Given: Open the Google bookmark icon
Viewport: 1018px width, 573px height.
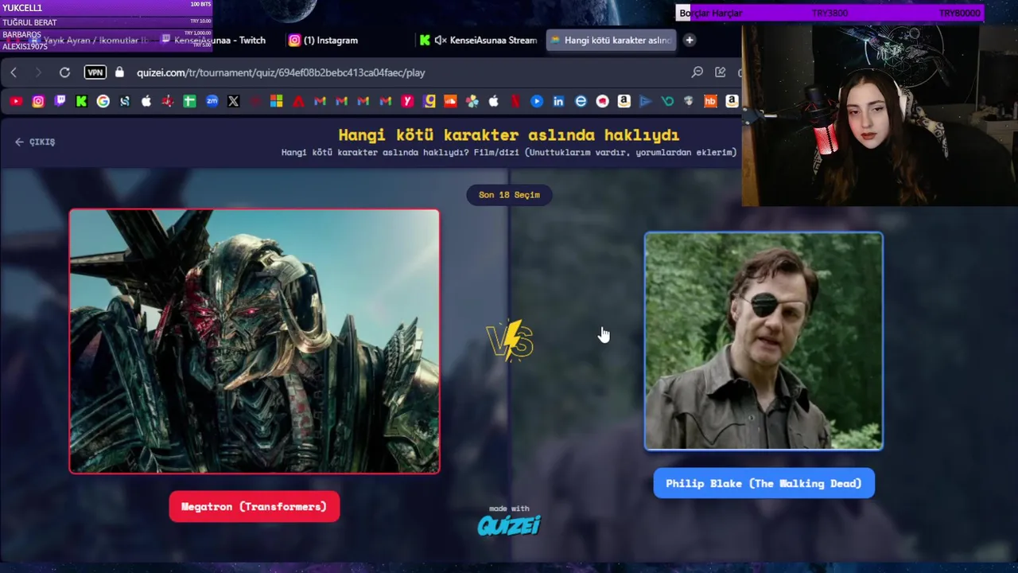Looking at the screenshot, I should coord(103,101).
